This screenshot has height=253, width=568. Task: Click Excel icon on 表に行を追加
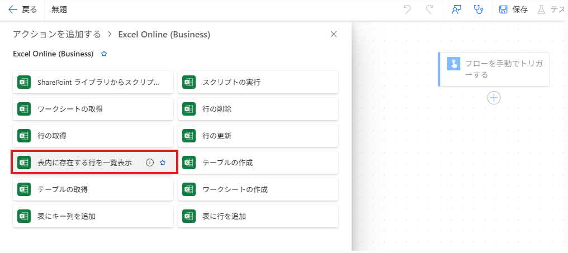pos(189,217)
